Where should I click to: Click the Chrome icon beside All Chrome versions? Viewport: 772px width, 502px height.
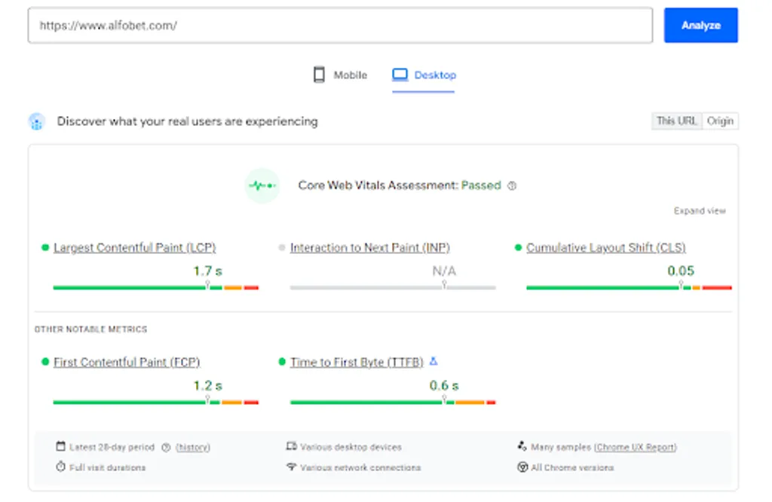[x=522, y=467]
